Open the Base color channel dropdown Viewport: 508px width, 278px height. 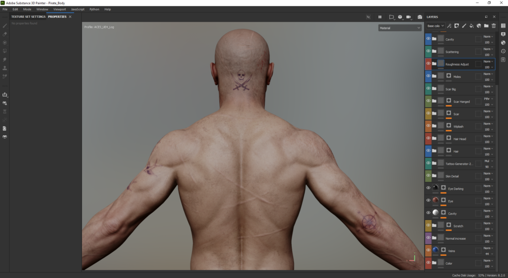(x=436, y=26)
